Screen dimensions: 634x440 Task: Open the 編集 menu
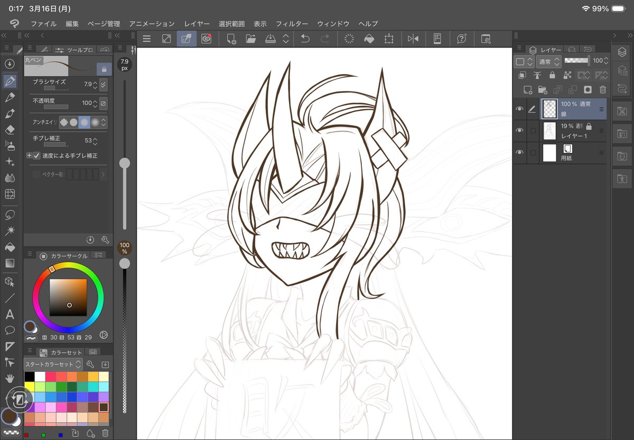tap(72, 24)
